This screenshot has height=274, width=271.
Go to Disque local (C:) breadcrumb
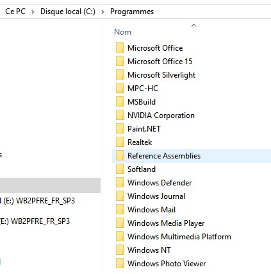point(68,12)
